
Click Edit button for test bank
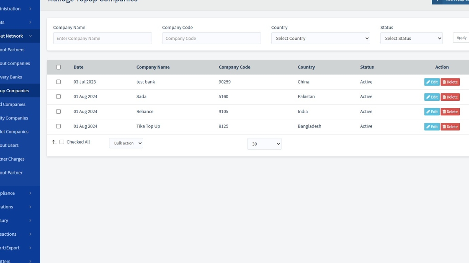tap(432, 82)
